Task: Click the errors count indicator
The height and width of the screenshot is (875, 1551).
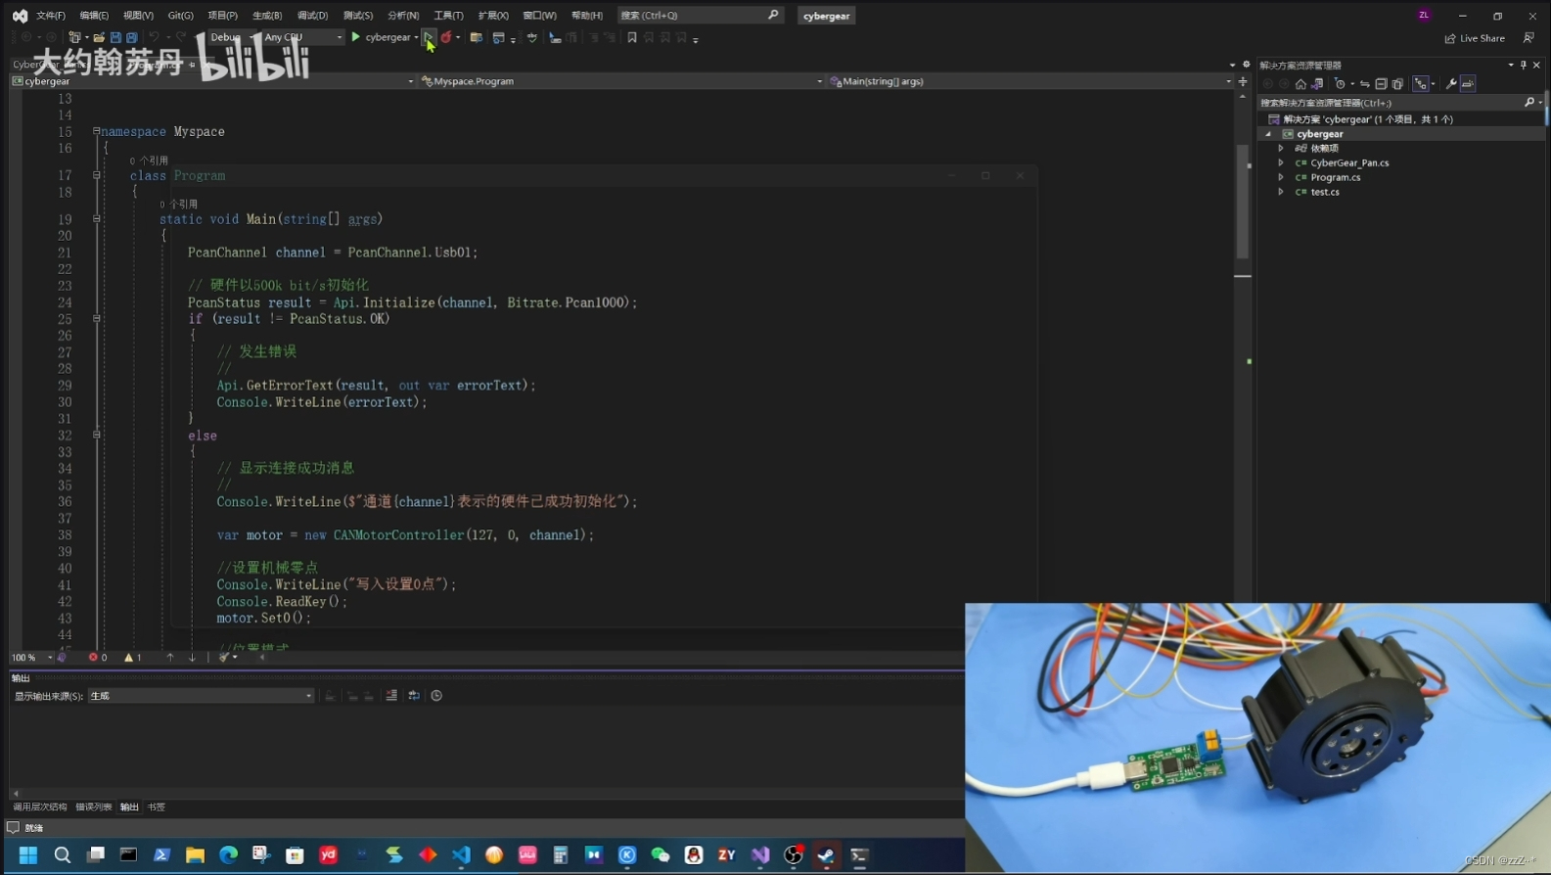Action: 98,658
